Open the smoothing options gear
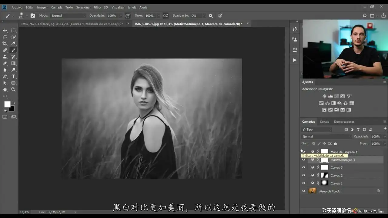The image size is (388, 218). 211,16
